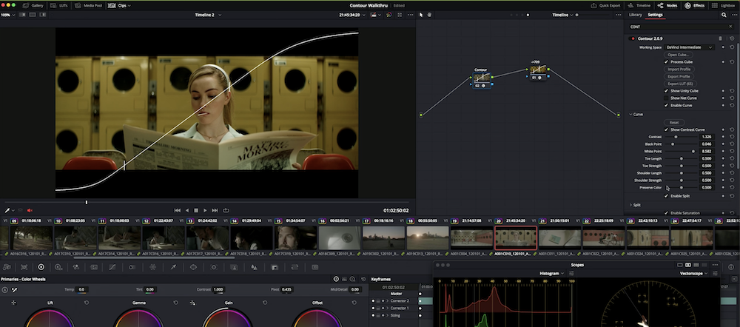Screen dimensions: 740x327
Task: Open the Lightbox view
Action: point(724,6)
